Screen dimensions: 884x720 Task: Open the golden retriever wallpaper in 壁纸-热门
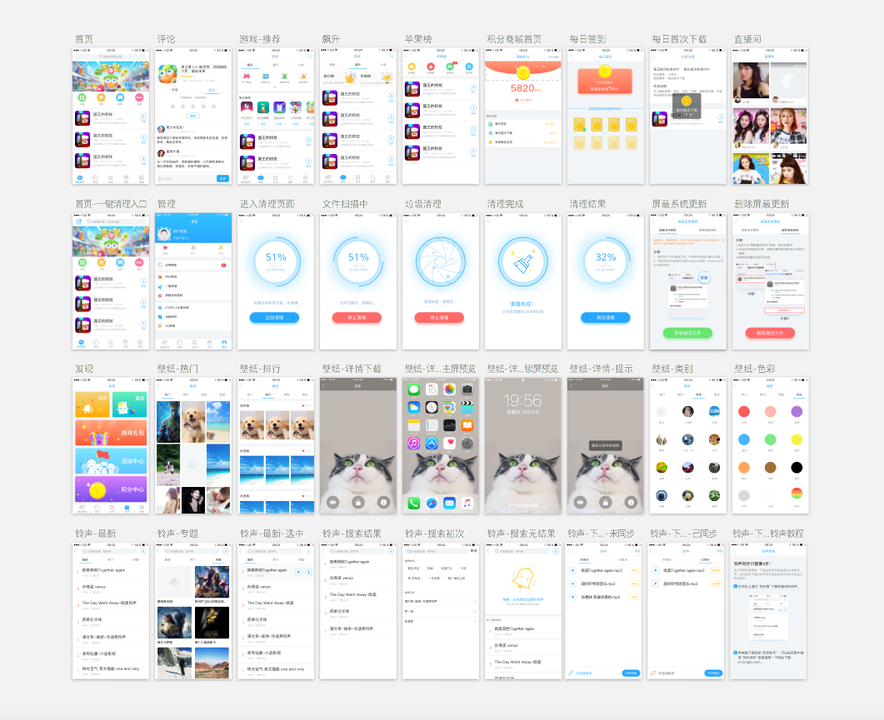pos(193,422)
